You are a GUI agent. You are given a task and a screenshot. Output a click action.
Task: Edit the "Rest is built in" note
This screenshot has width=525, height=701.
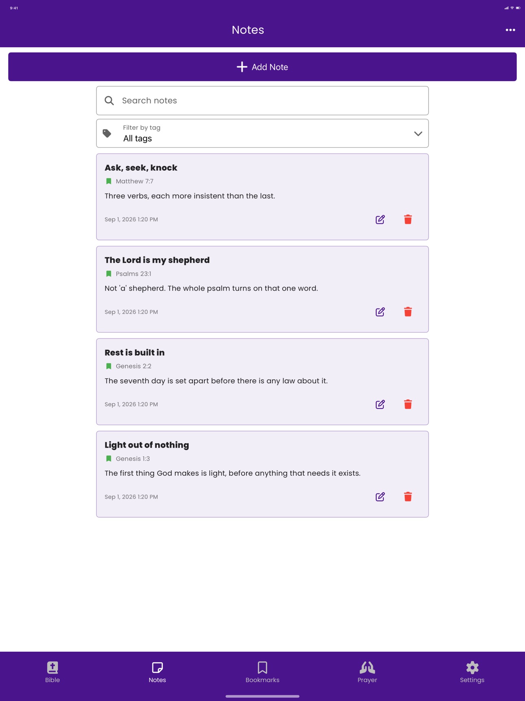[380, 404]
